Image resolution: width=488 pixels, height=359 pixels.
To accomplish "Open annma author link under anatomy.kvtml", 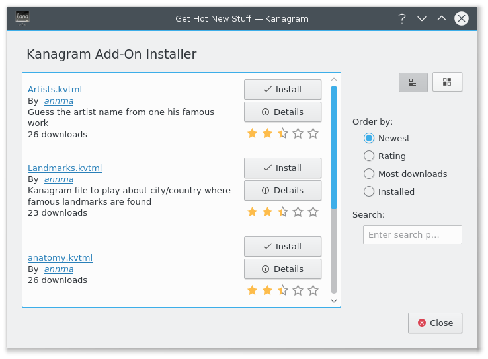I will coord(59,269).
